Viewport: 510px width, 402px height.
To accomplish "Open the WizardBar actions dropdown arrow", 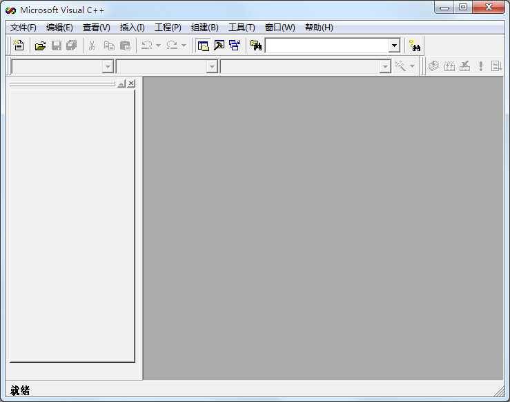I will tap(412, 66).
